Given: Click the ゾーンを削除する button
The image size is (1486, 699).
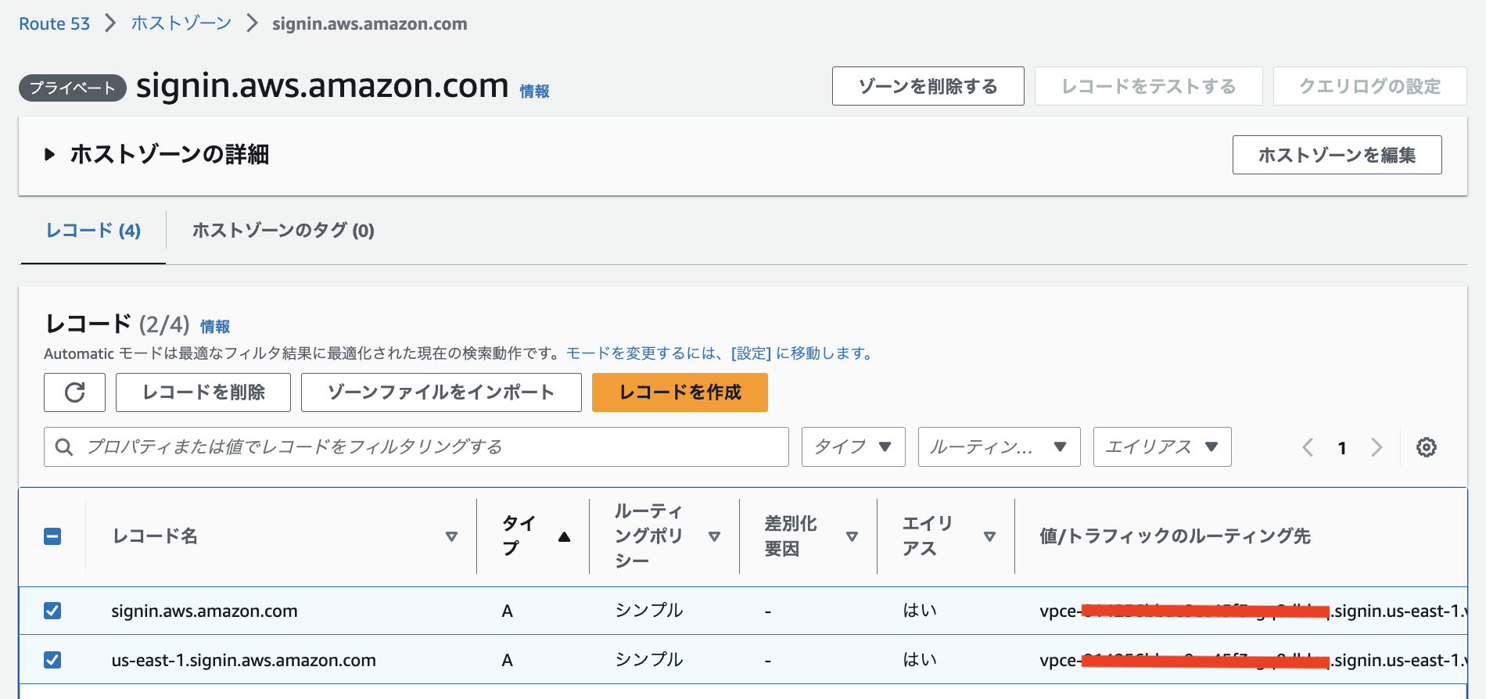Looking at the screenshot, I should click(928, 86).
